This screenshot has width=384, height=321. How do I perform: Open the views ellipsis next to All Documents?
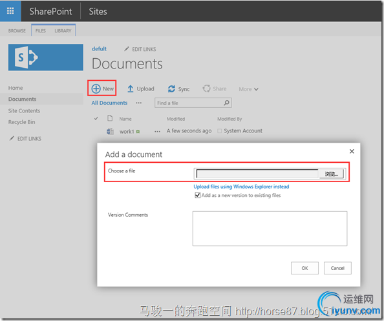[138, 103]
